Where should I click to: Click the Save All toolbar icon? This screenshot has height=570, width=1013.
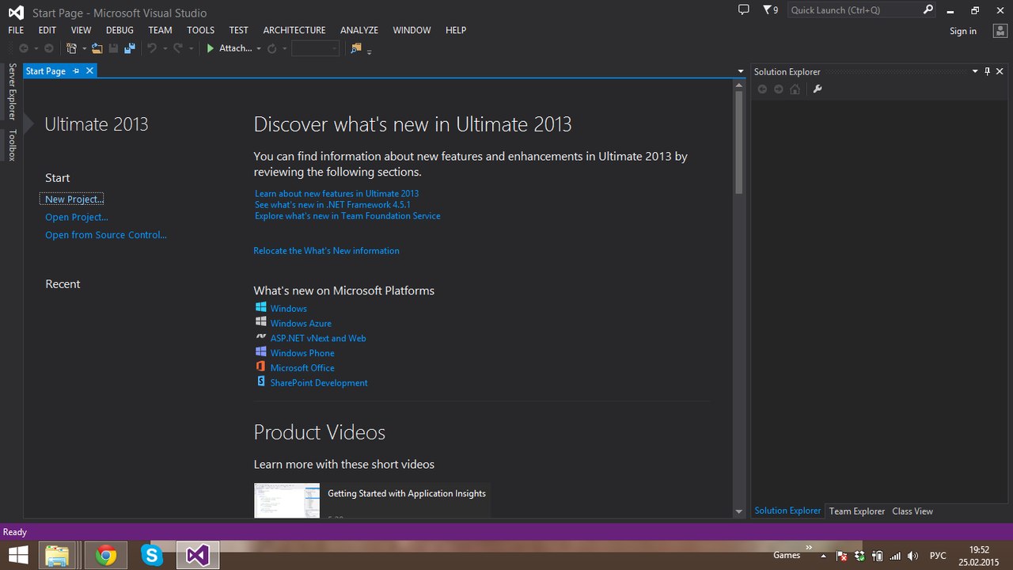point(129,48)
